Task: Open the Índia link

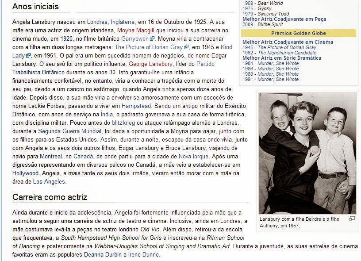Action: point(107,115)
